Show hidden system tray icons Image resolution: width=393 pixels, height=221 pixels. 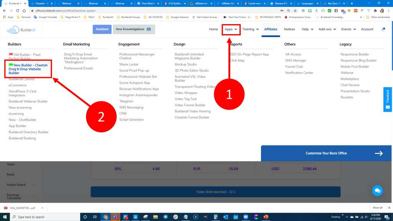click(347, 217)
